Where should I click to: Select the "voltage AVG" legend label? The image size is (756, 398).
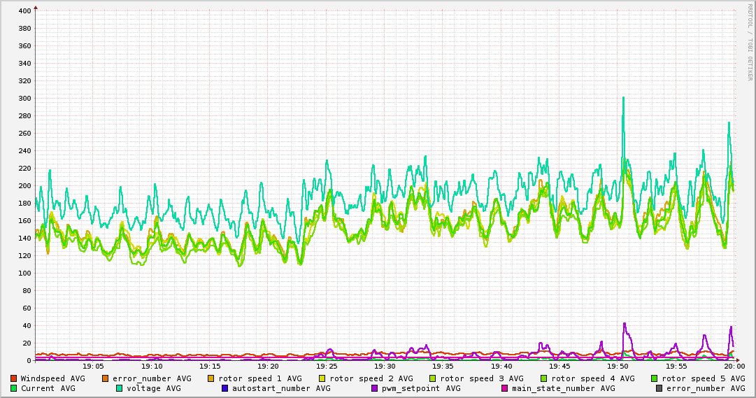coord(154,388)
